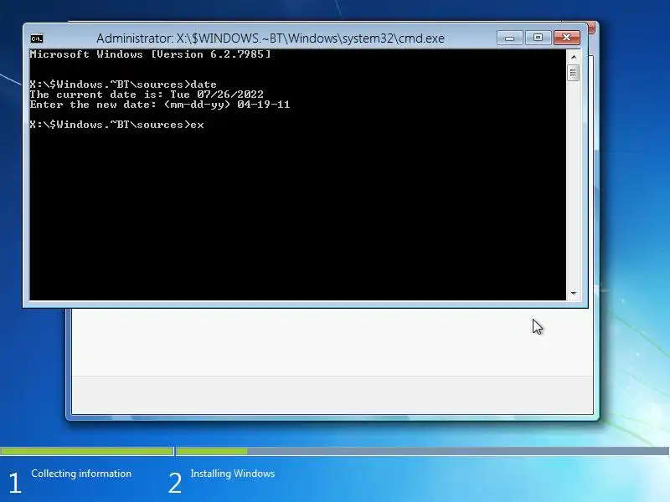Viewport: 670px width, 502px height.
Task: Click the cmd.exe system menu icon
Action: 37,38
